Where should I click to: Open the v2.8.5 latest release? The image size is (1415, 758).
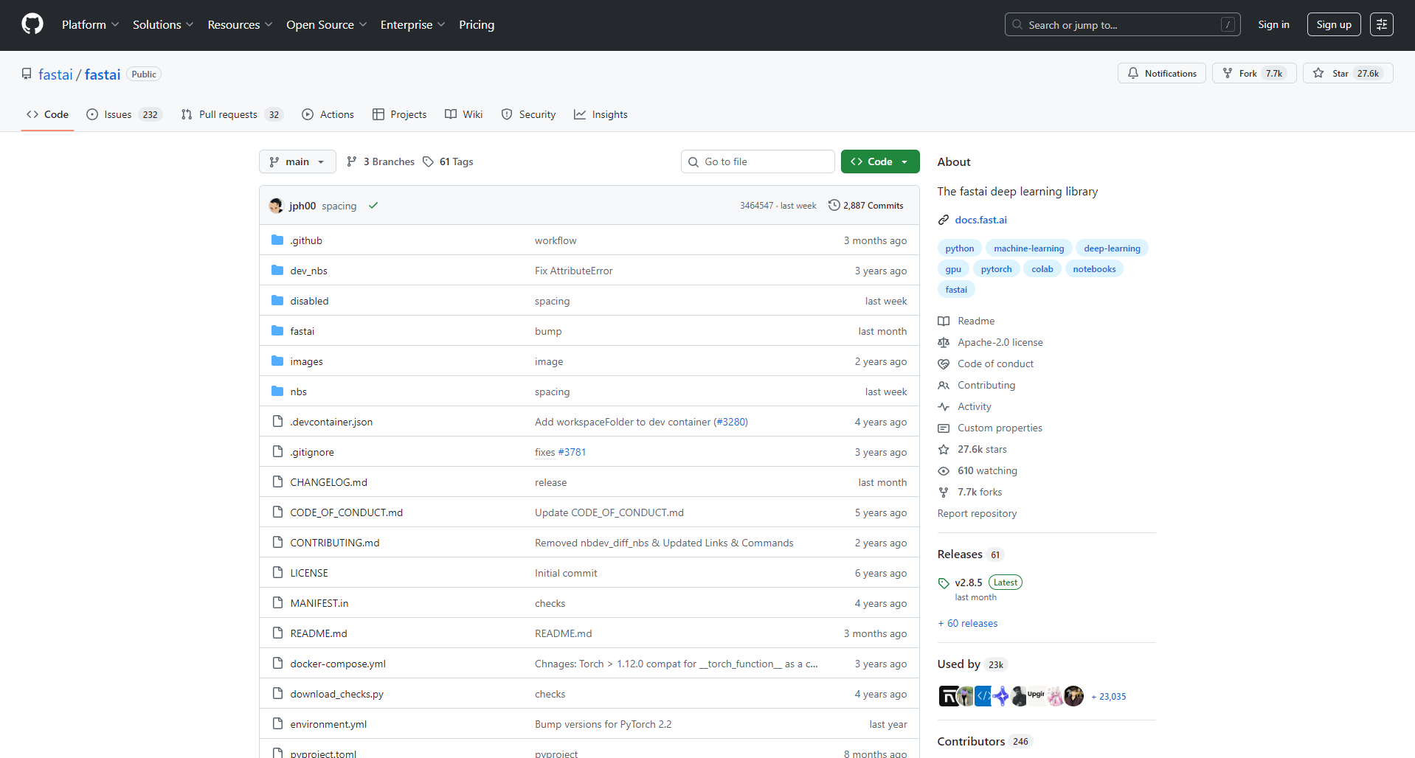[968, 583]
